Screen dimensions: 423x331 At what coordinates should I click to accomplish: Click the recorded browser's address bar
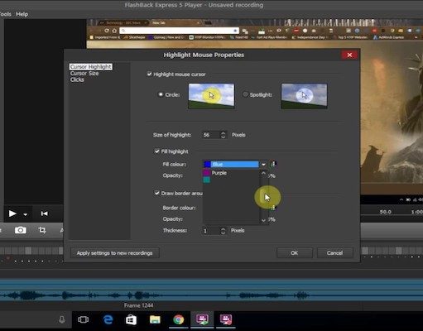tap(180, 31)
